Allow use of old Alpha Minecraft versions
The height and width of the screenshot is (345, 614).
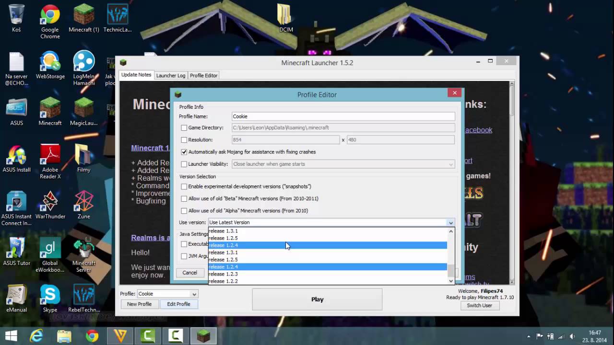184,210
